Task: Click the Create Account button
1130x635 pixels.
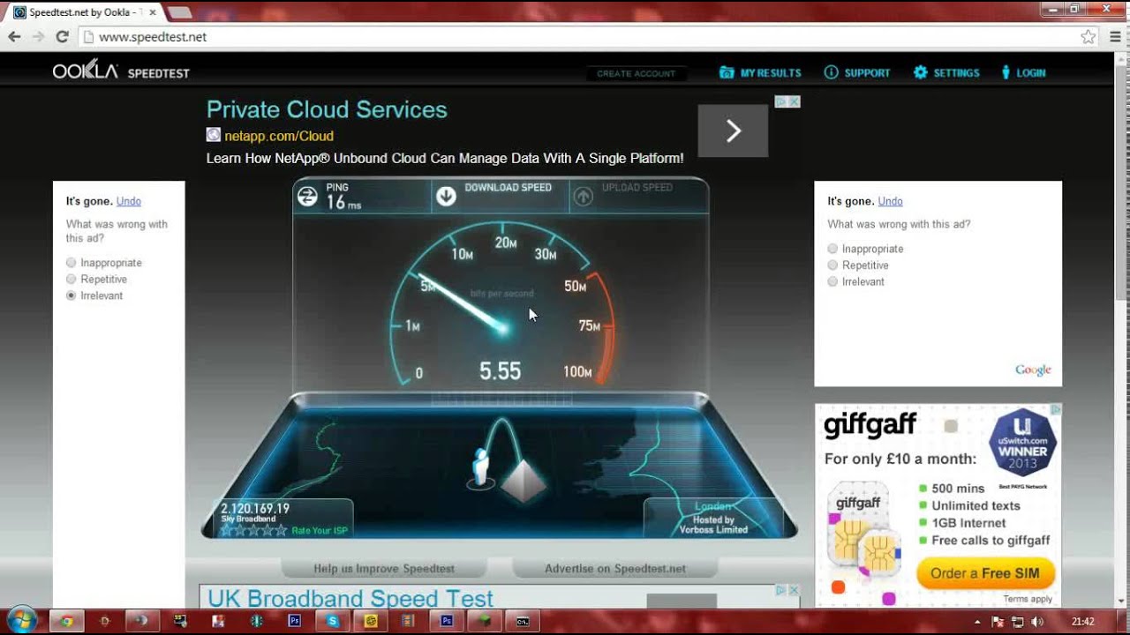Action: coord(636,73)
